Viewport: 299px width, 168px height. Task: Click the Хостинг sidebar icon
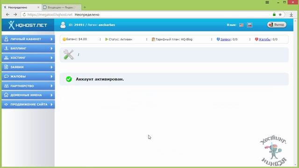pyautogui.click(x=6, y=58)
